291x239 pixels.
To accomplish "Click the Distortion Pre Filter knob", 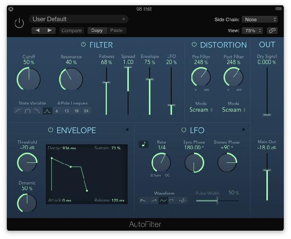I will (x=201, y=77).
